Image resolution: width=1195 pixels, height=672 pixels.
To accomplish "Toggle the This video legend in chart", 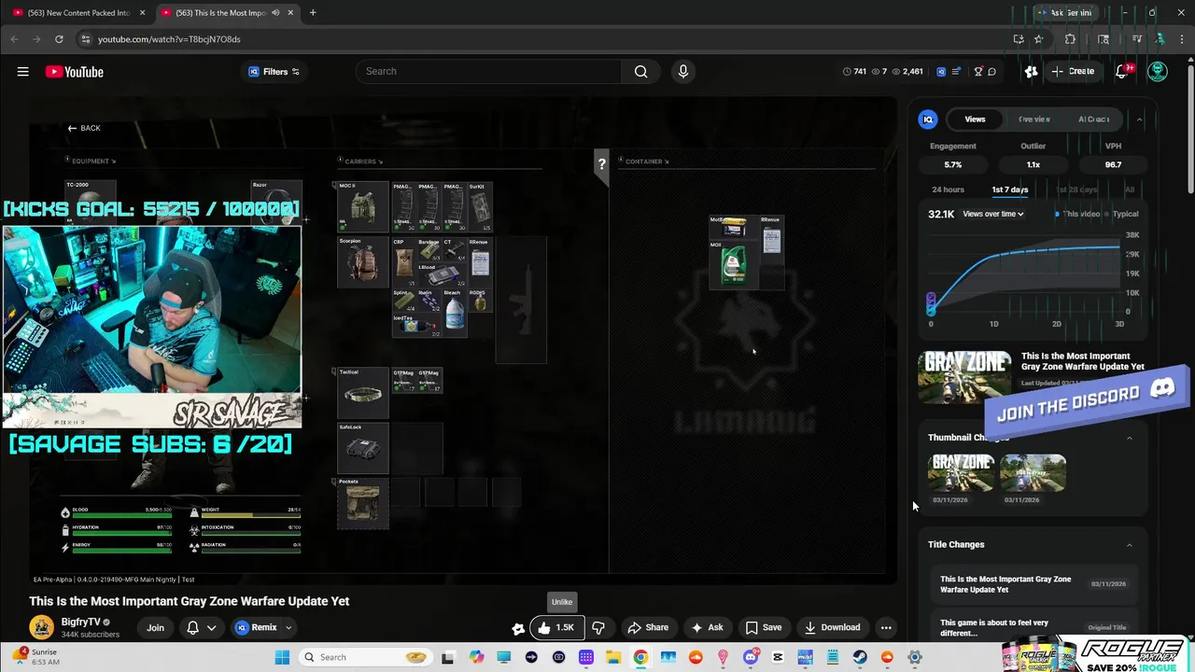I will [x=1078, y=214].
